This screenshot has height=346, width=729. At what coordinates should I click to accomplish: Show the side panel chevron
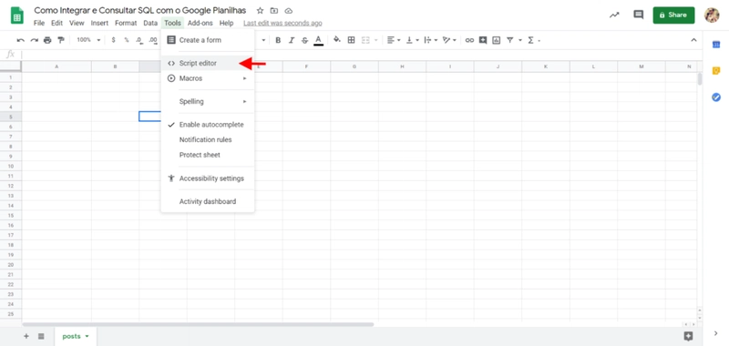(x=716, y=333)
